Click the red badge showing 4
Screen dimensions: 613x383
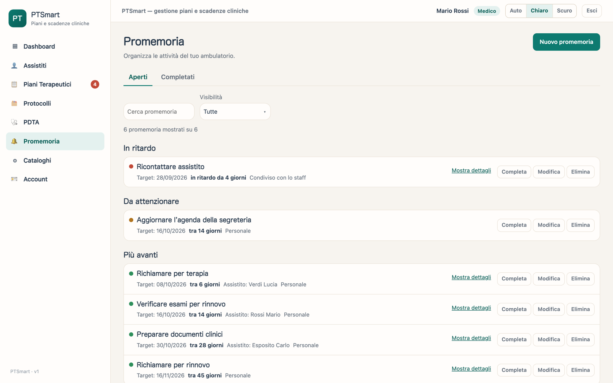pos(95,84)
